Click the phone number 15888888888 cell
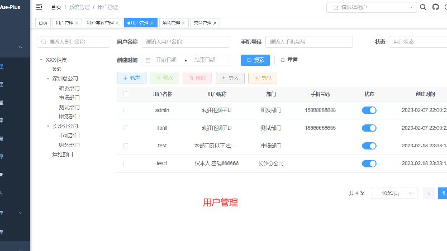Image resolution: width=447 pixels, height=251 pixels. pos(320,110)
